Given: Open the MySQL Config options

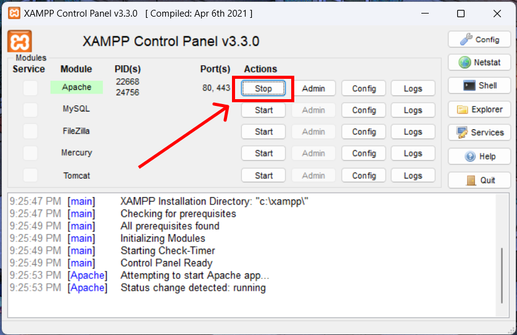Looking at the screenshot, I should (x=364, y=110).
